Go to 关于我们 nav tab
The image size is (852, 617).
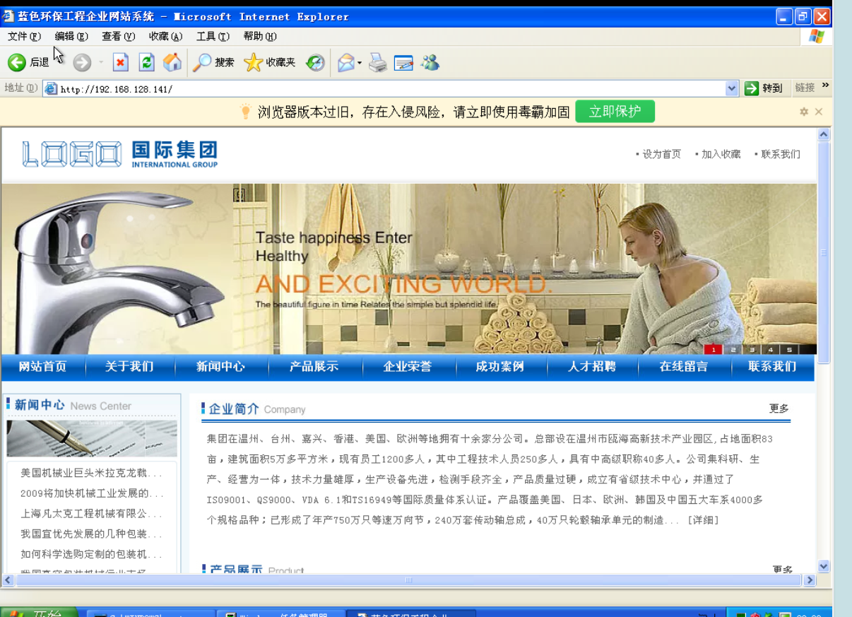(x=129, y=367)
